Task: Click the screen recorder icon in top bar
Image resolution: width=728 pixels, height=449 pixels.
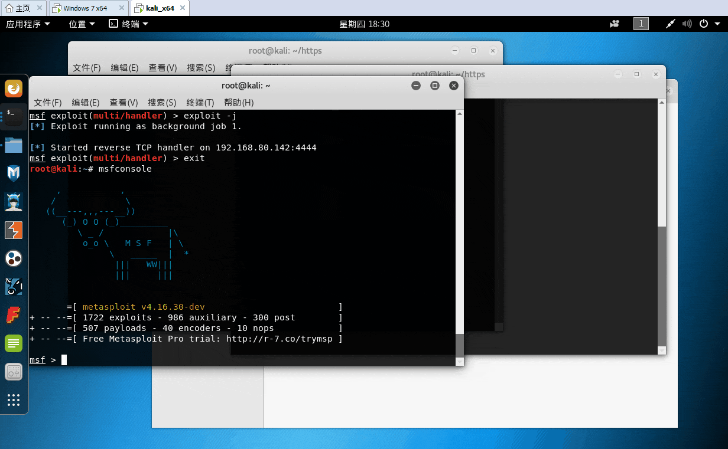Action: click(x=615, y=24)
